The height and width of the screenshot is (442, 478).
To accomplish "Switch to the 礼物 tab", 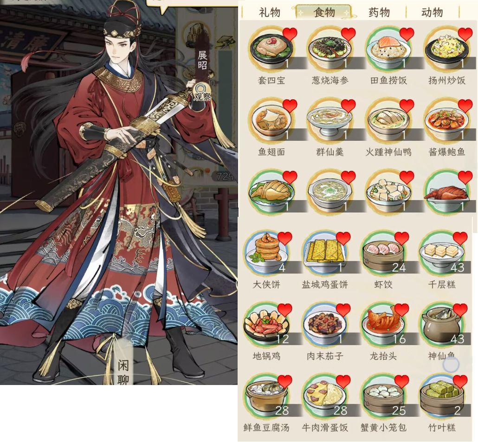I will [270, 13].
